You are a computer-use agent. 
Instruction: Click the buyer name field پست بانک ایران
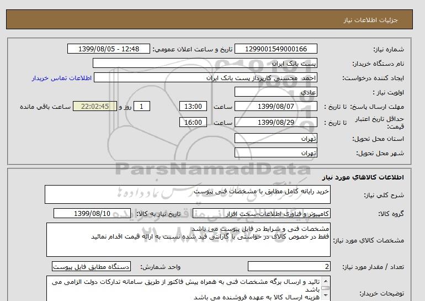205,63
